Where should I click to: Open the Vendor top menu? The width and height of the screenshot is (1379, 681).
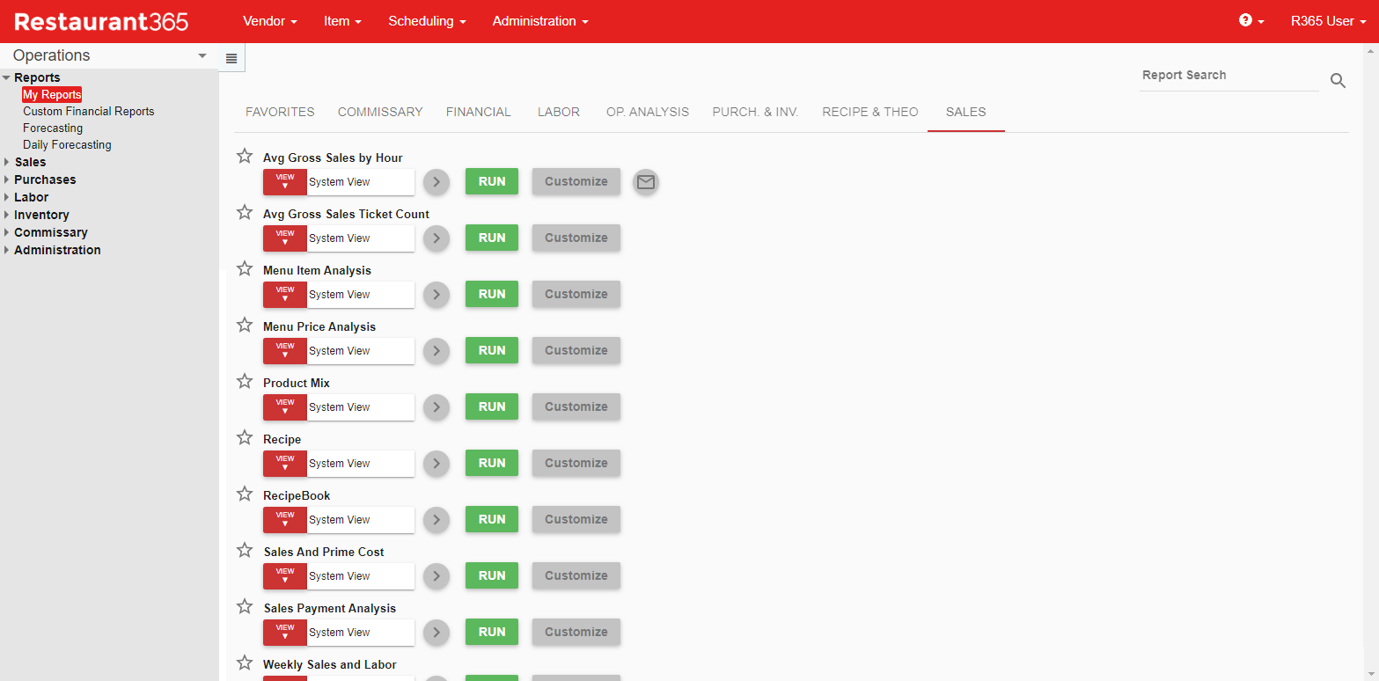pyautogui.click(x=269, y=21)
